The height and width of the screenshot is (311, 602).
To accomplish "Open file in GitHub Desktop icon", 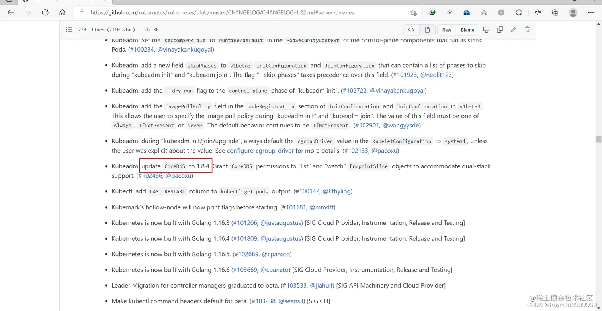I will point(486,29).
